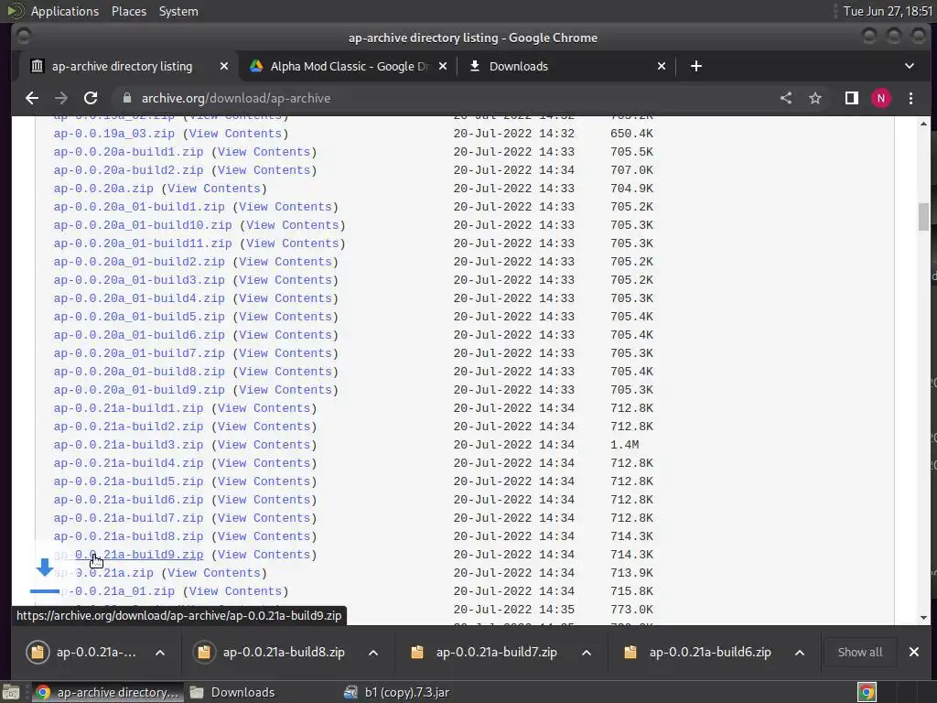Viewport: 937px width, 703px height.
Task: Expand options for ap-0.0.21a-build6.zip download
Action: [x=800, y=653]
